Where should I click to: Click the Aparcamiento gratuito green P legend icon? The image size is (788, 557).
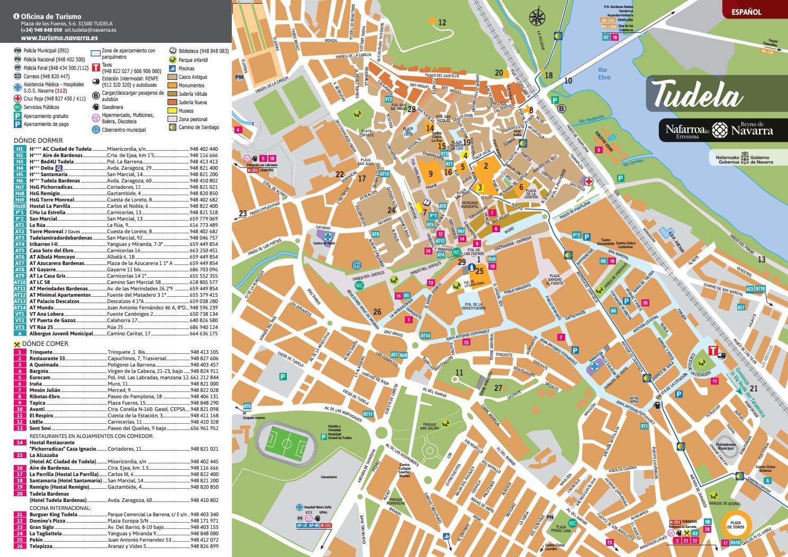click(17, 115)
